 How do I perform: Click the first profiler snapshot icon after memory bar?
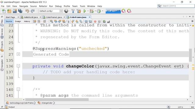coord(124,11)
